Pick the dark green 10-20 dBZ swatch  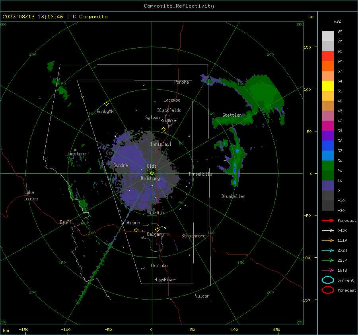(328, 176)
